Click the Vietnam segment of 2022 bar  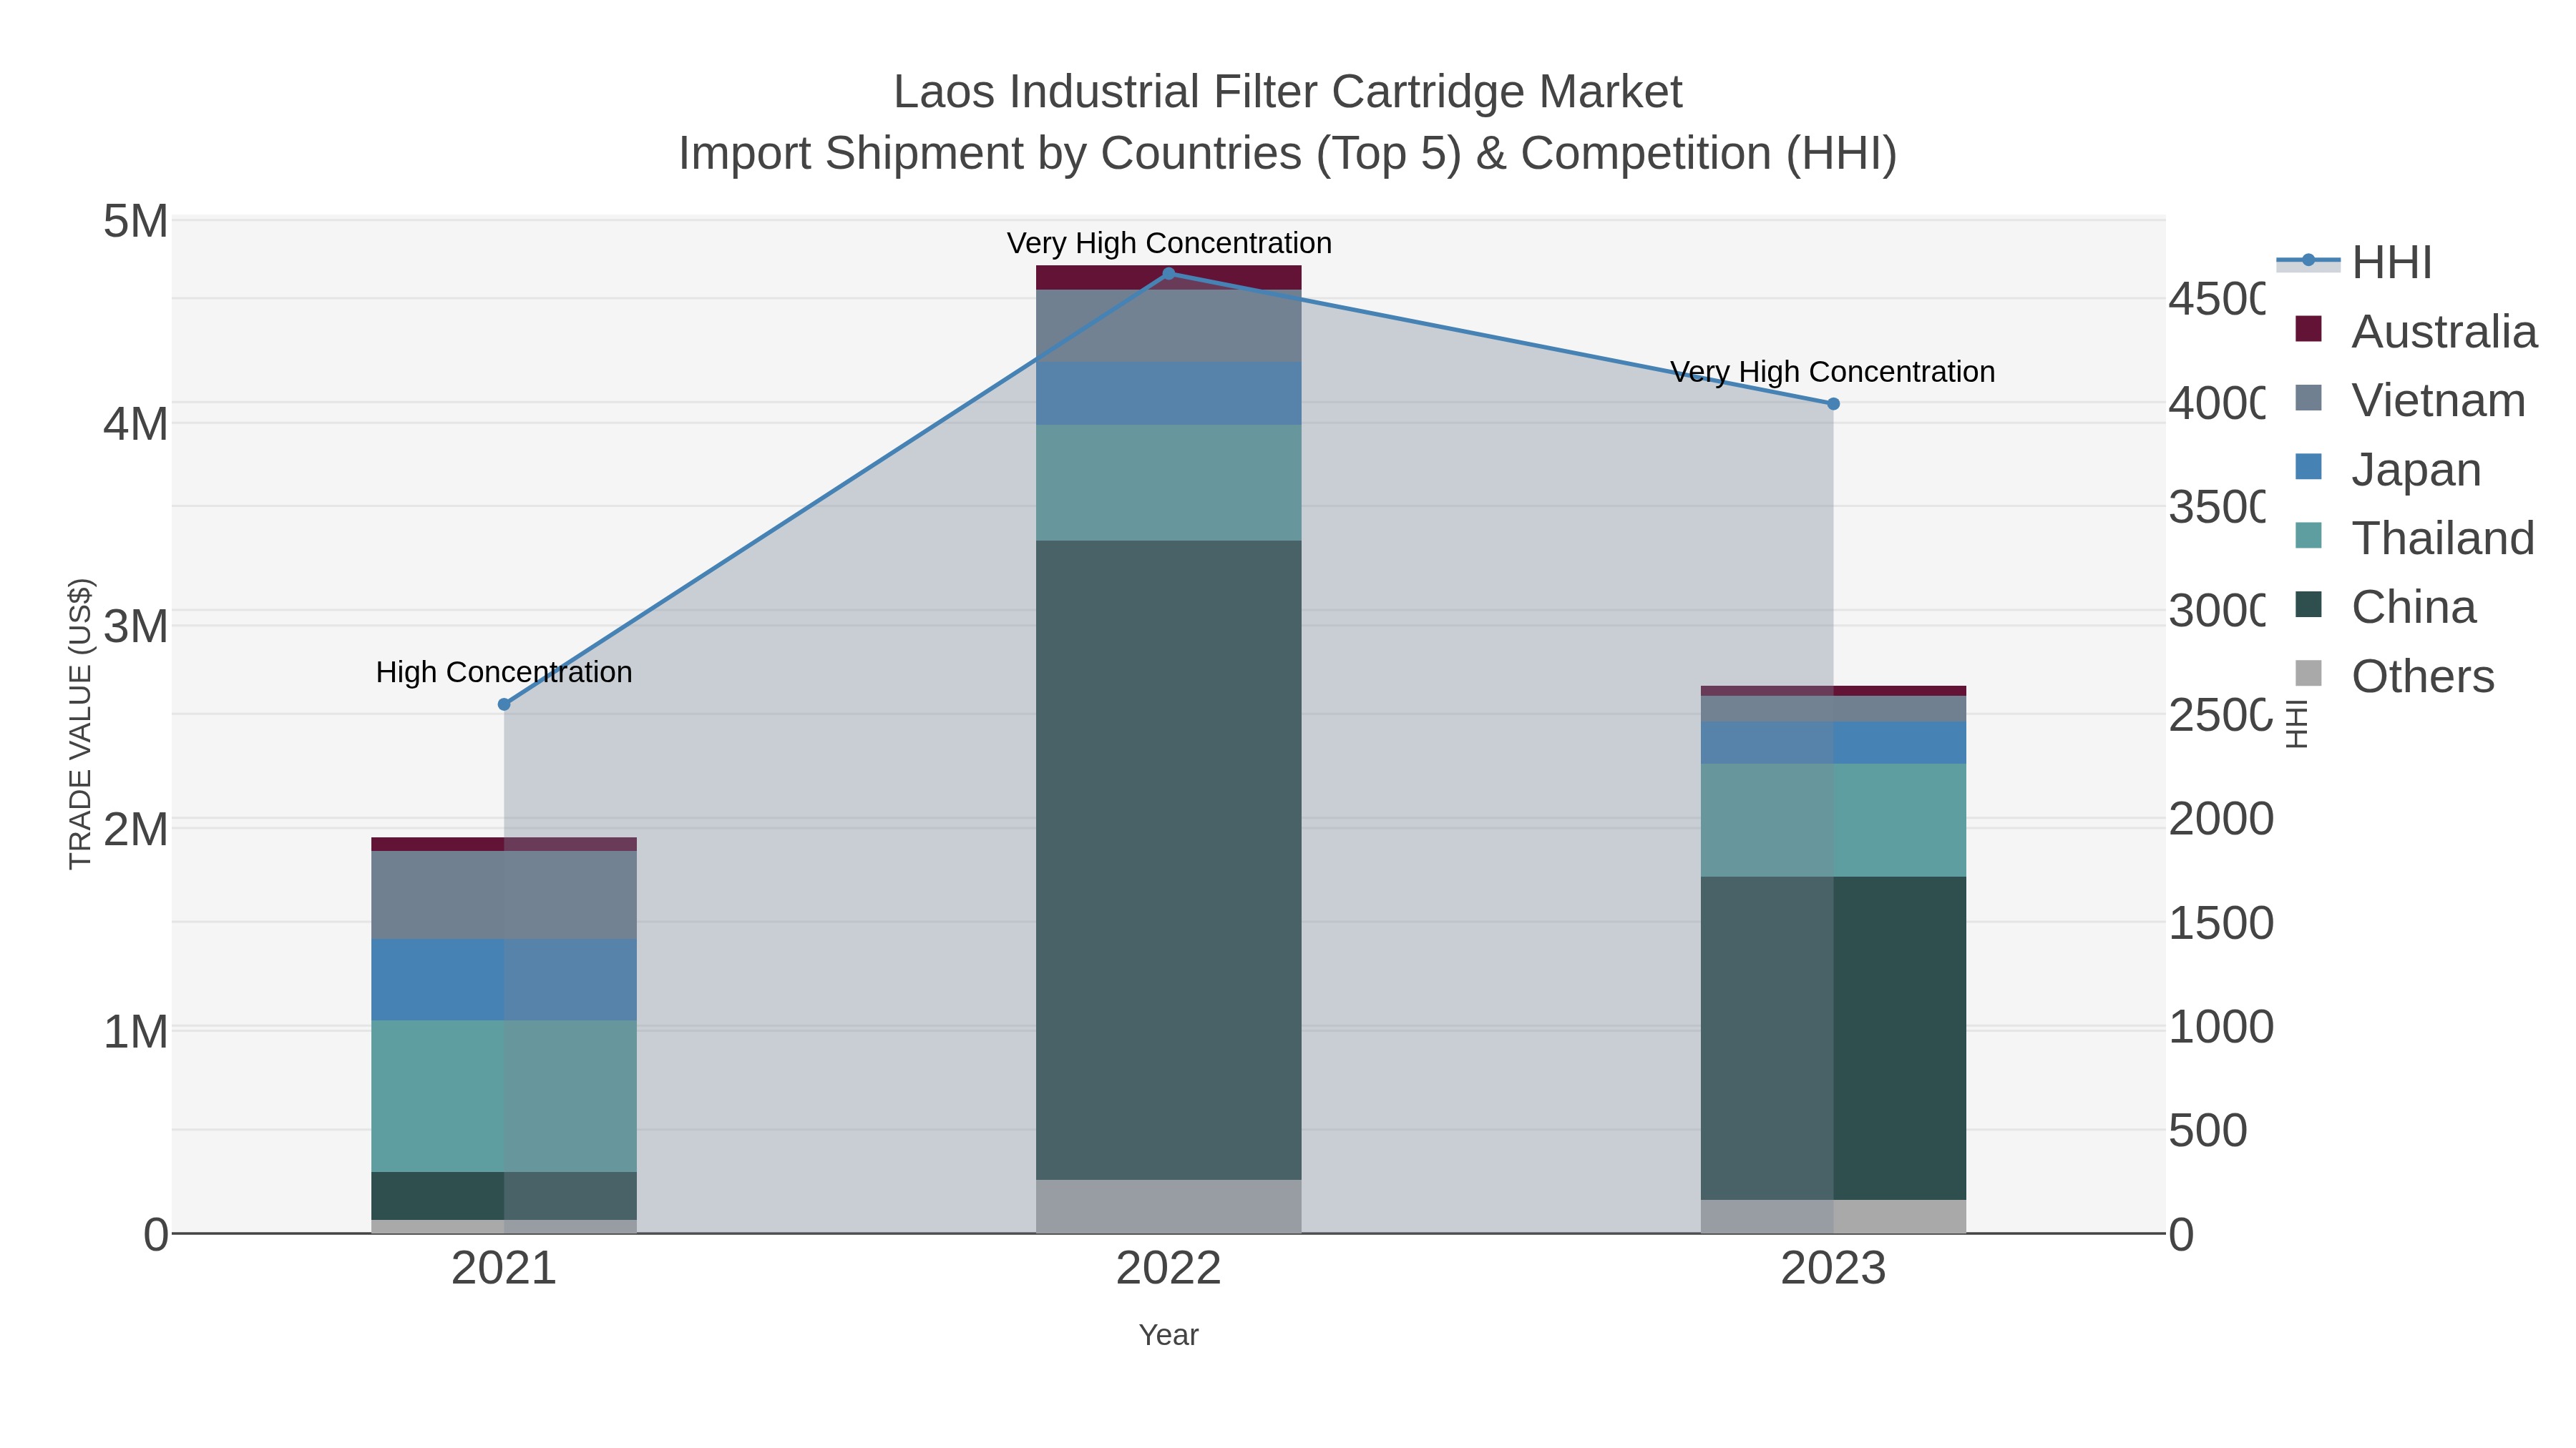[1169, 327]
